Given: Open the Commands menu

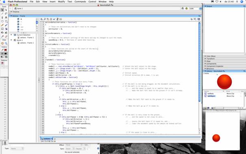Looking at the screenshot, I should (x=80, y=2).
